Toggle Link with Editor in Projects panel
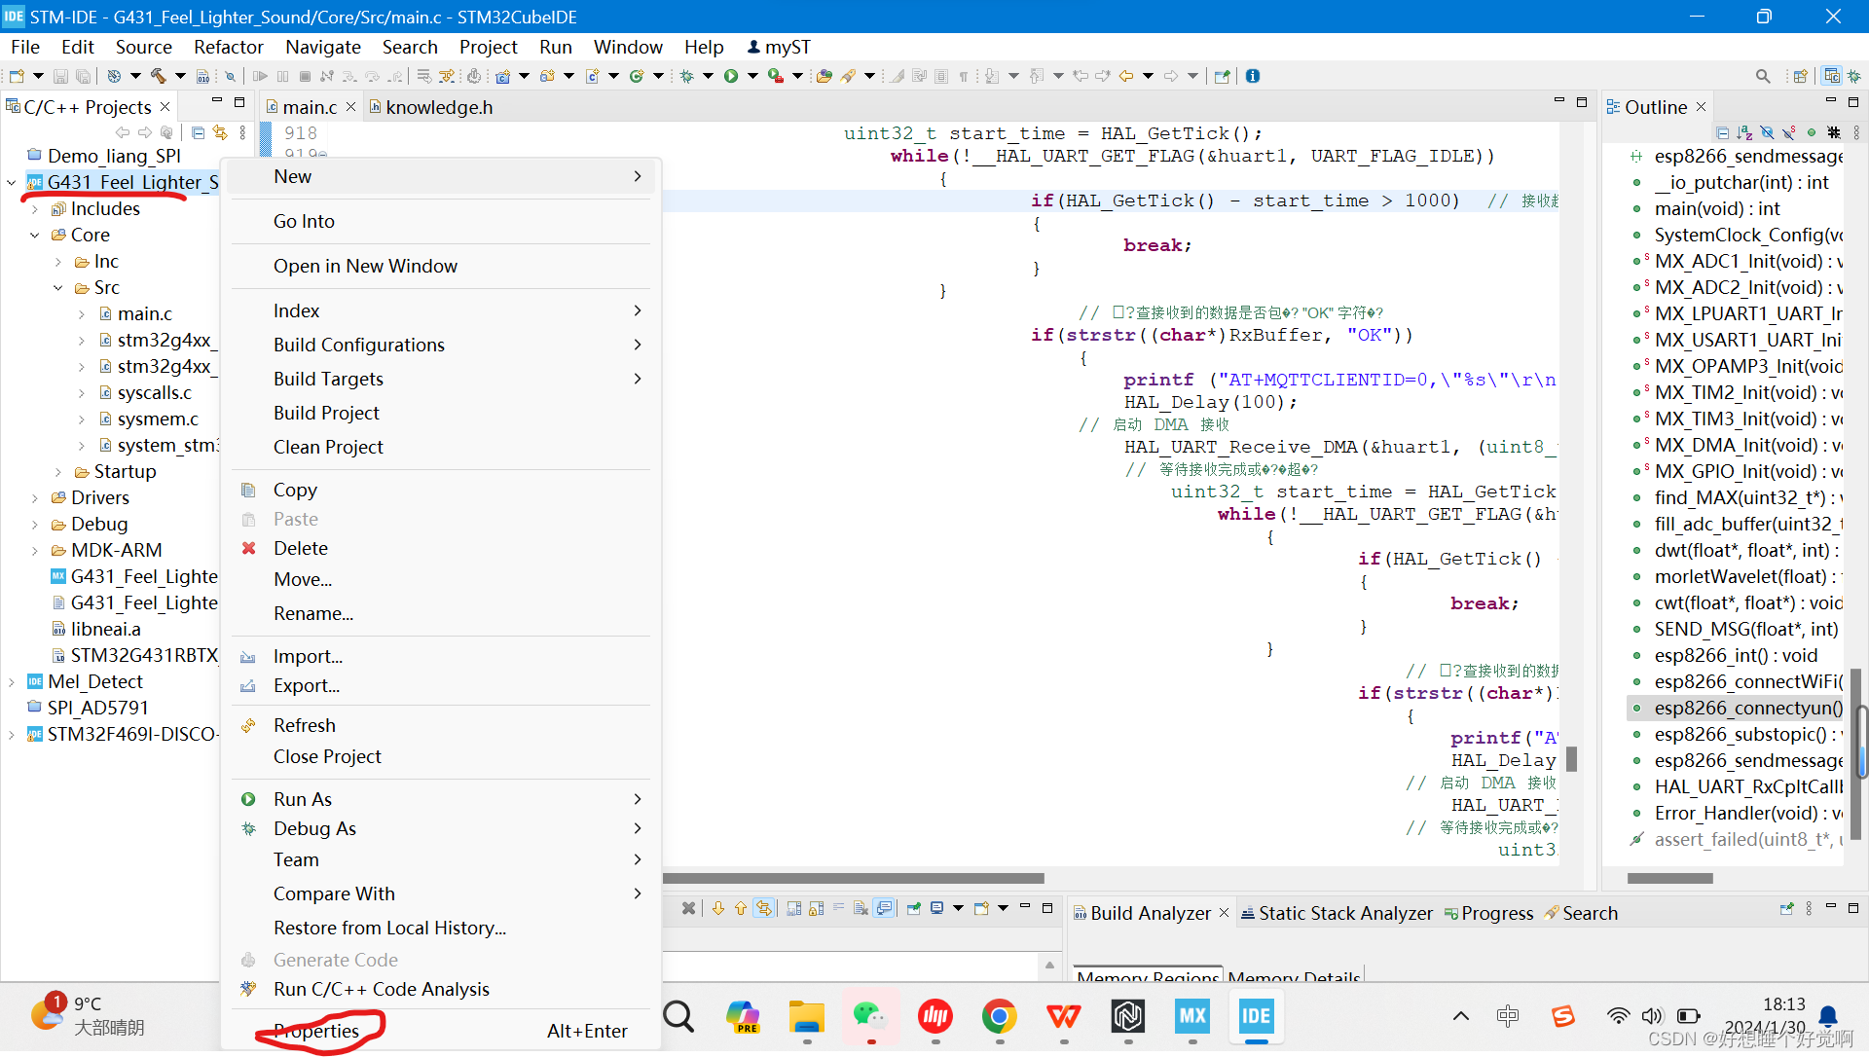This screenshot has width=1869, height=1057. tap(220, 132)
